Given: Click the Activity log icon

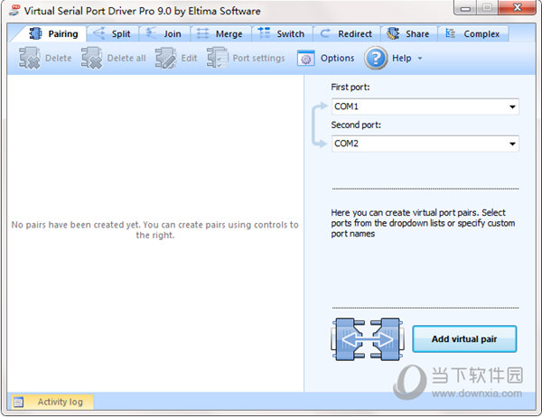Looking at the screenshot, I should 18,403.
